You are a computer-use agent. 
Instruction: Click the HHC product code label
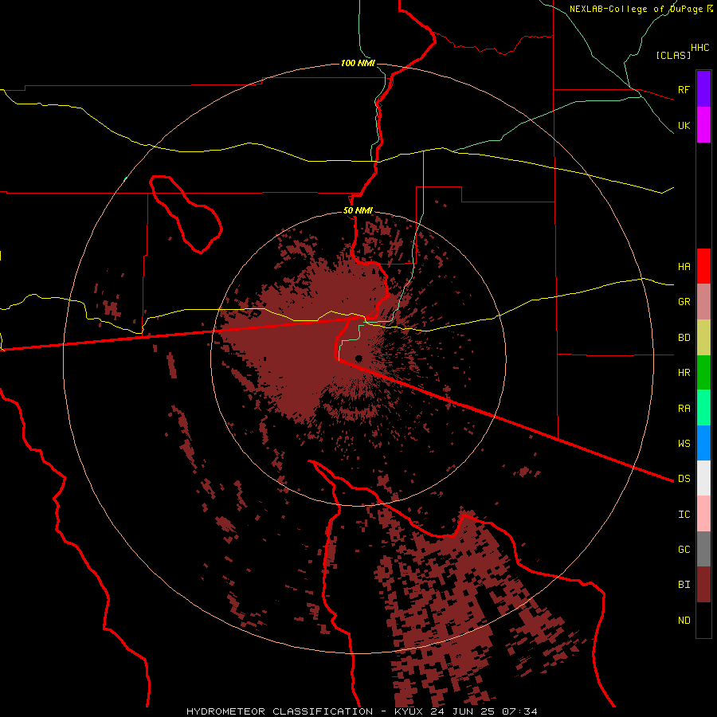point(699,47)
